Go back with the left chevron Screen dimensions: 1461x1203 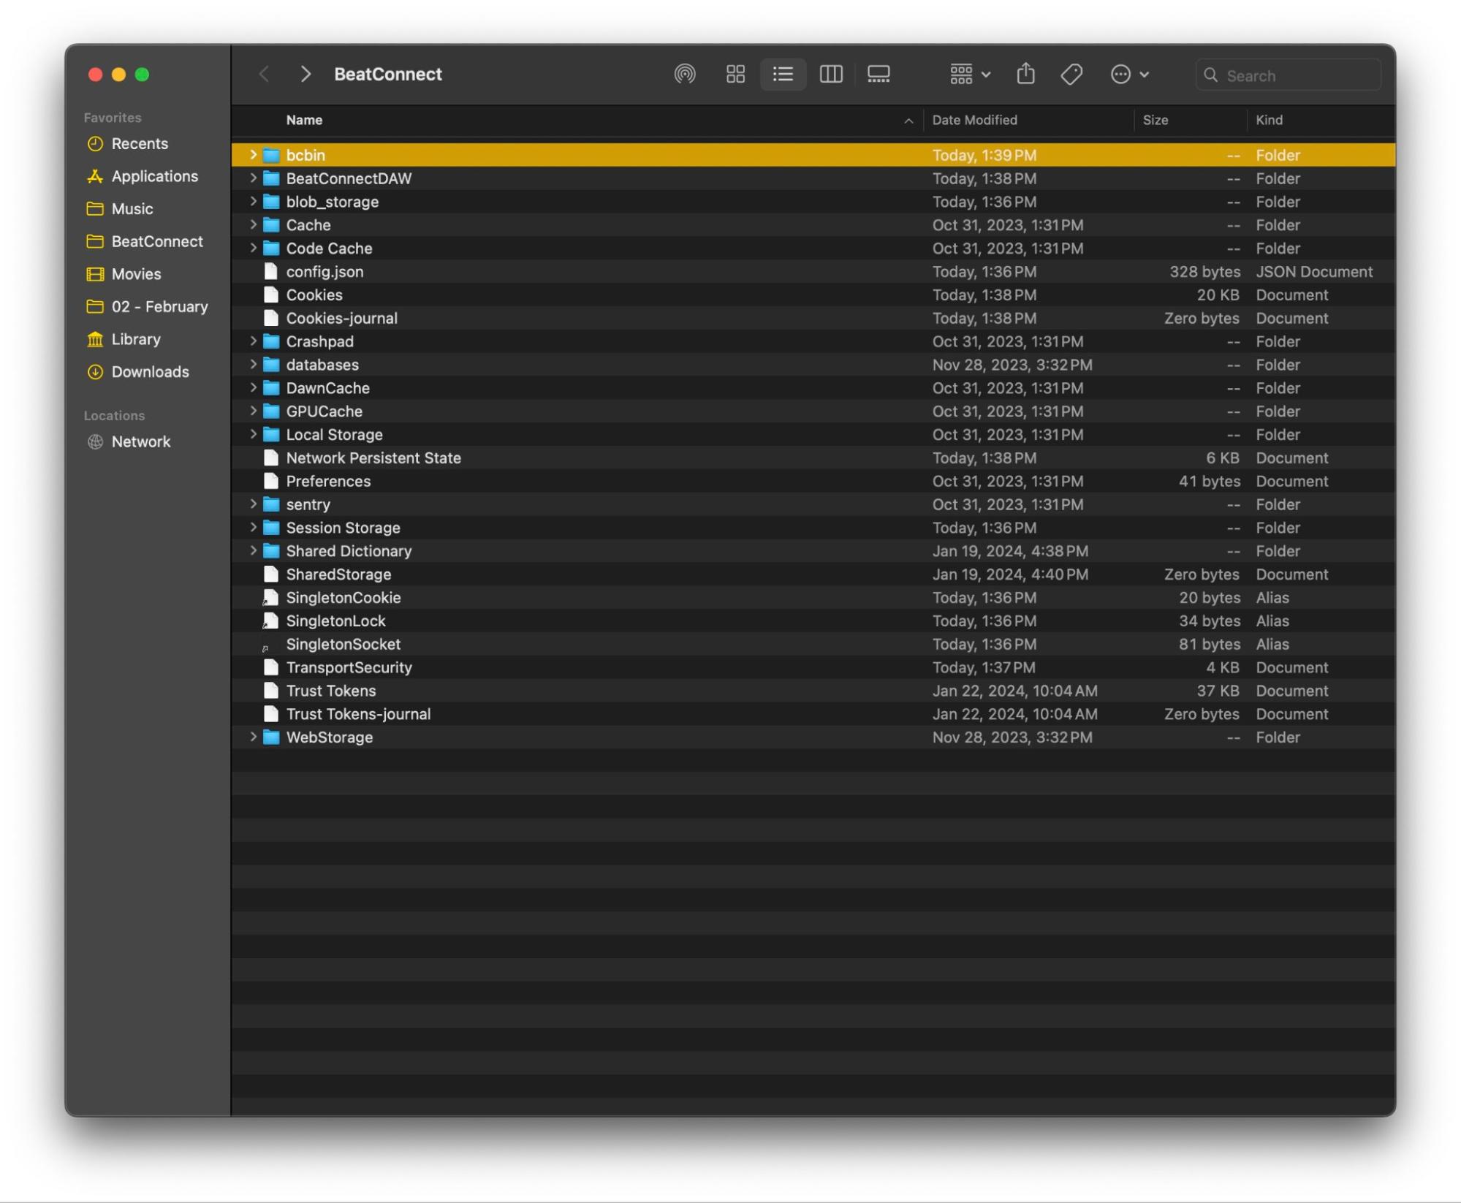coord(265,75)
